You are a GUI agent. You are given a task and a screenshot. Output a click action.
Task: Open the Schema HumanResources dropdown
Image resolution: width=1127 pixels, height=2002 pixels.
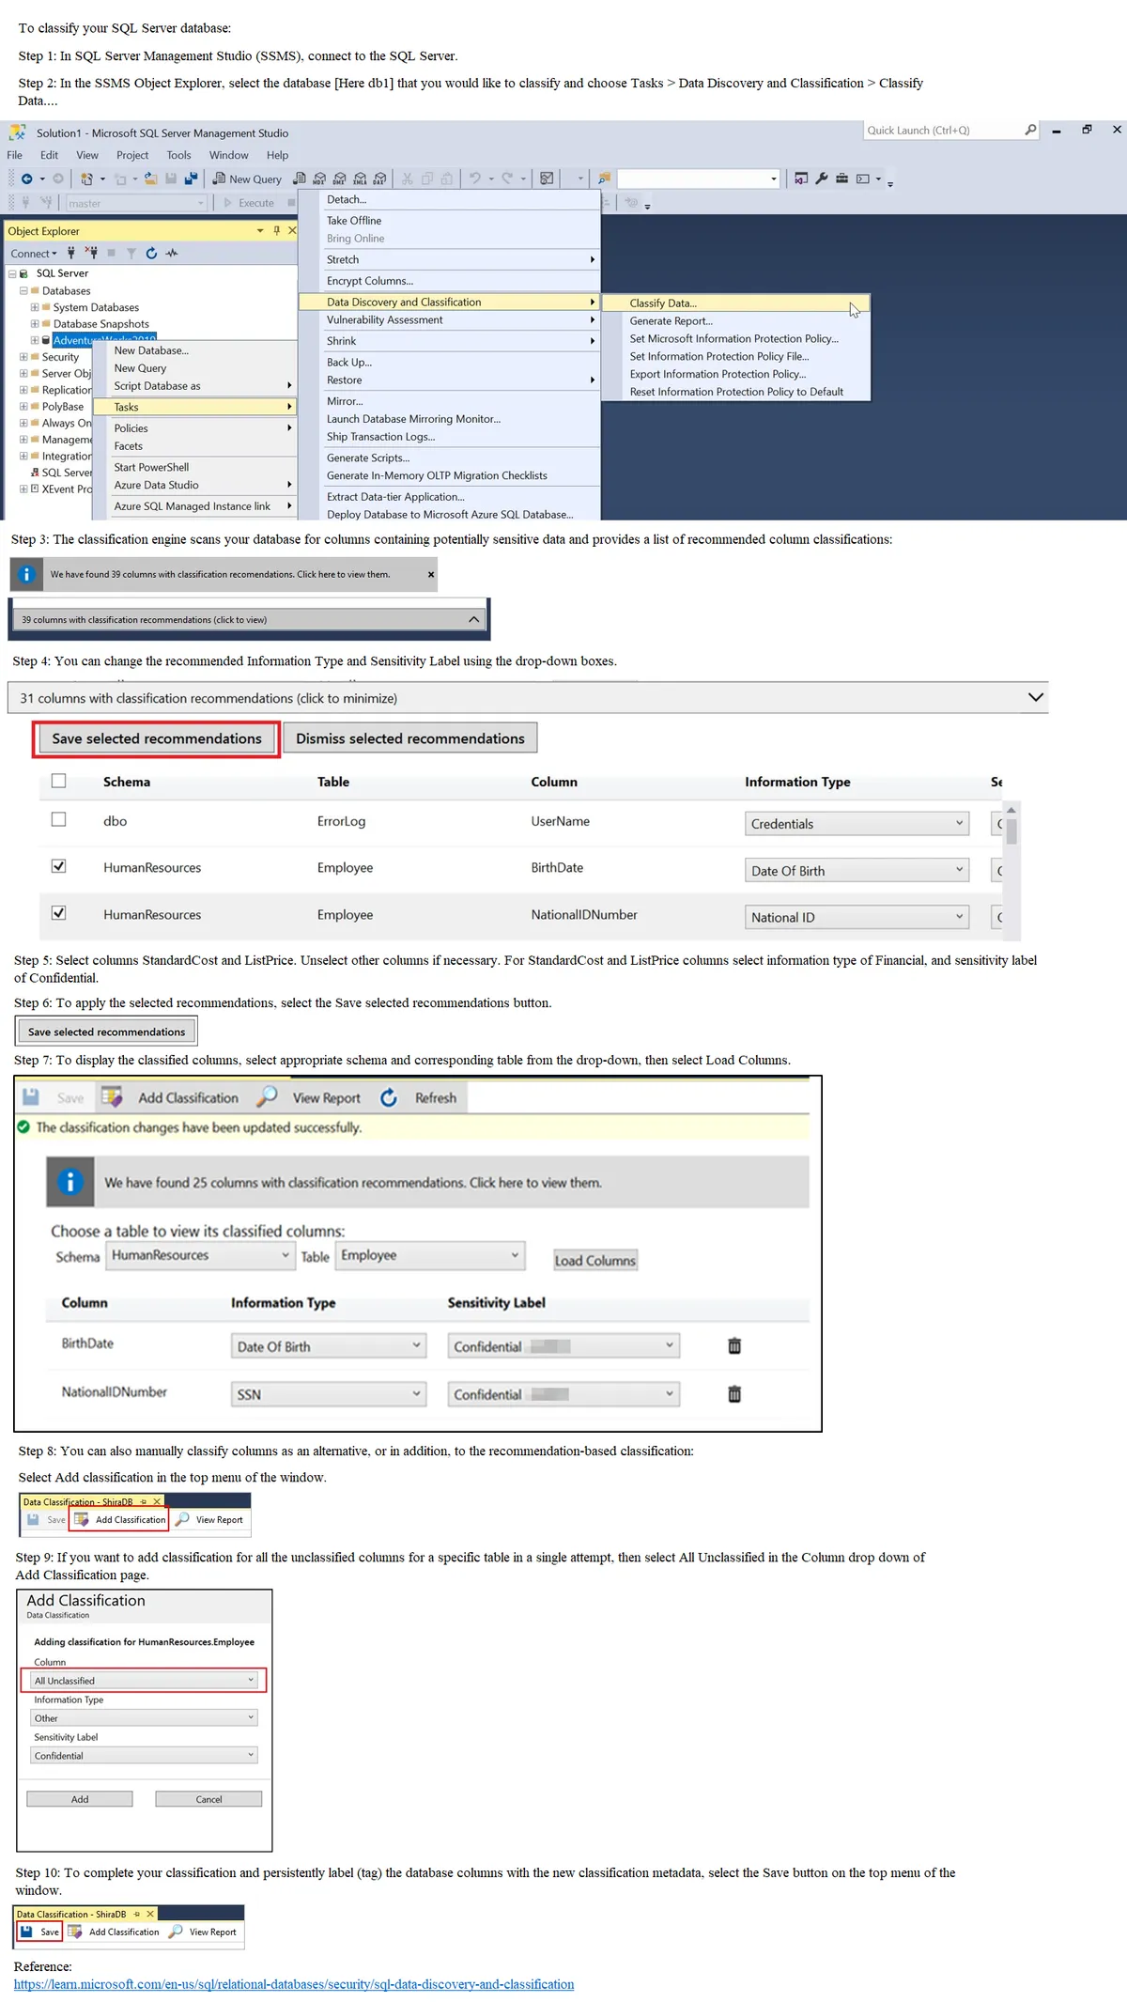coord(201,1255)
